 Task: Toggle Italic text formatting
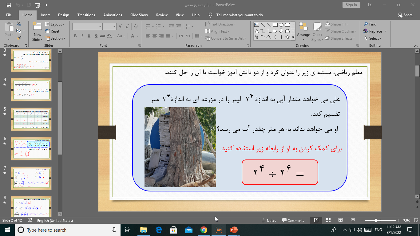click(x=82, y=36)
